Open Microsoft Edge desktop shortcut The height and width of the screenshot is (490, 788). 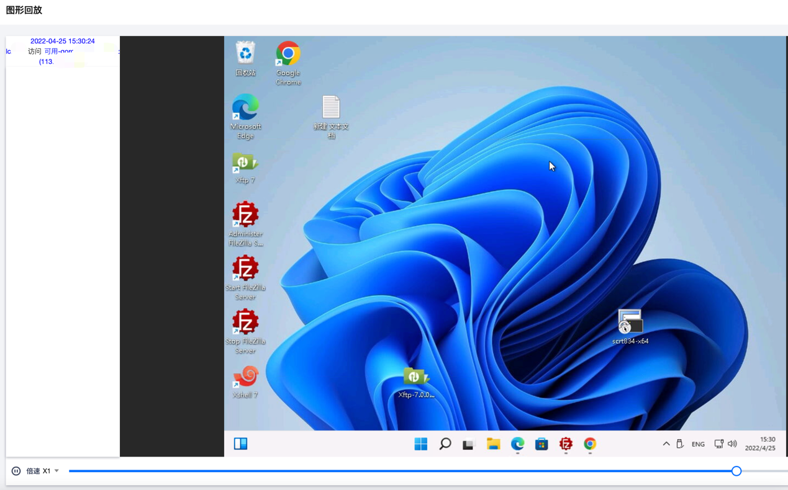pyautogui.click(x=245, y=117)
